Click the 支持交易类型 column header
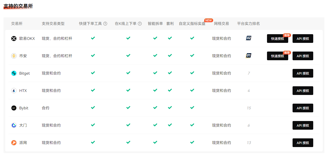Viewport: 326px width, 156px height. [53, 24]
